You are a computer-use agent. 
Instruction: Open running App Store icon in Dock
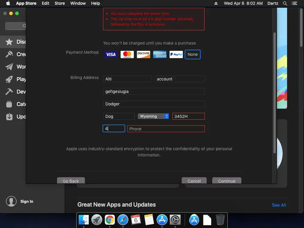162,220
